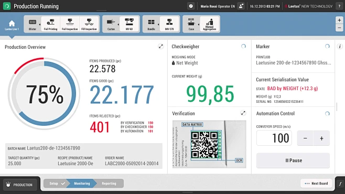This screenshot has width=345, height=194.
Task: Click the function icon at bottom right
Action: pyautogui.click(x=340, y=184)
